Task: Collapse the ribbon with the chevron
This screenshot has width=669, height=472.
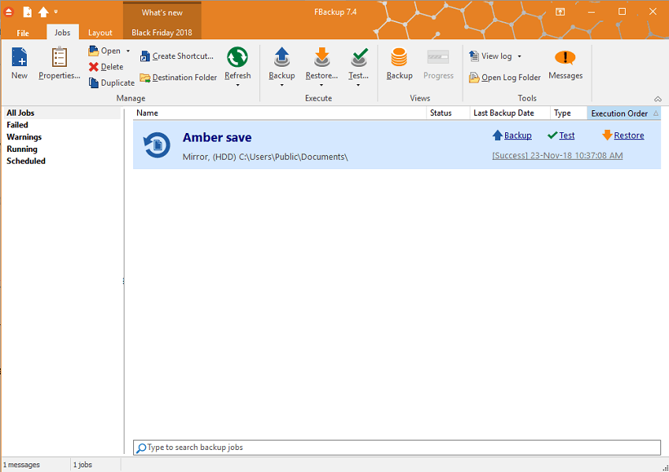Action: point(658,99)
